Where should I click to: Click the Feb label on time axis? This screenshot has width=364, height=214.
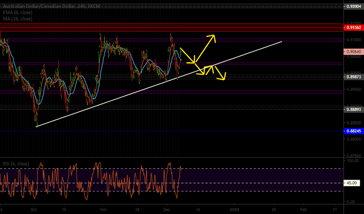pos(303,209)
